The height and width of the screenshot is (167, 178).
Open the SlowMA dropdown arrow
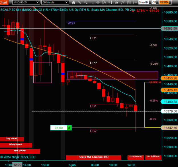coord(150,2)
